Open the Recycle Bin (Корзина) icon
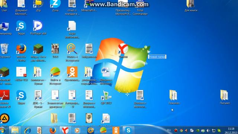The height and width of the screenshot is (134, 238). (x=4, y=51)
